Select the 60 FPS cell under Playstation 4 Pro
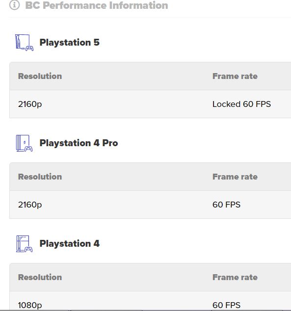Viewport: 291px width, 311px height. [x=226, y=205]
